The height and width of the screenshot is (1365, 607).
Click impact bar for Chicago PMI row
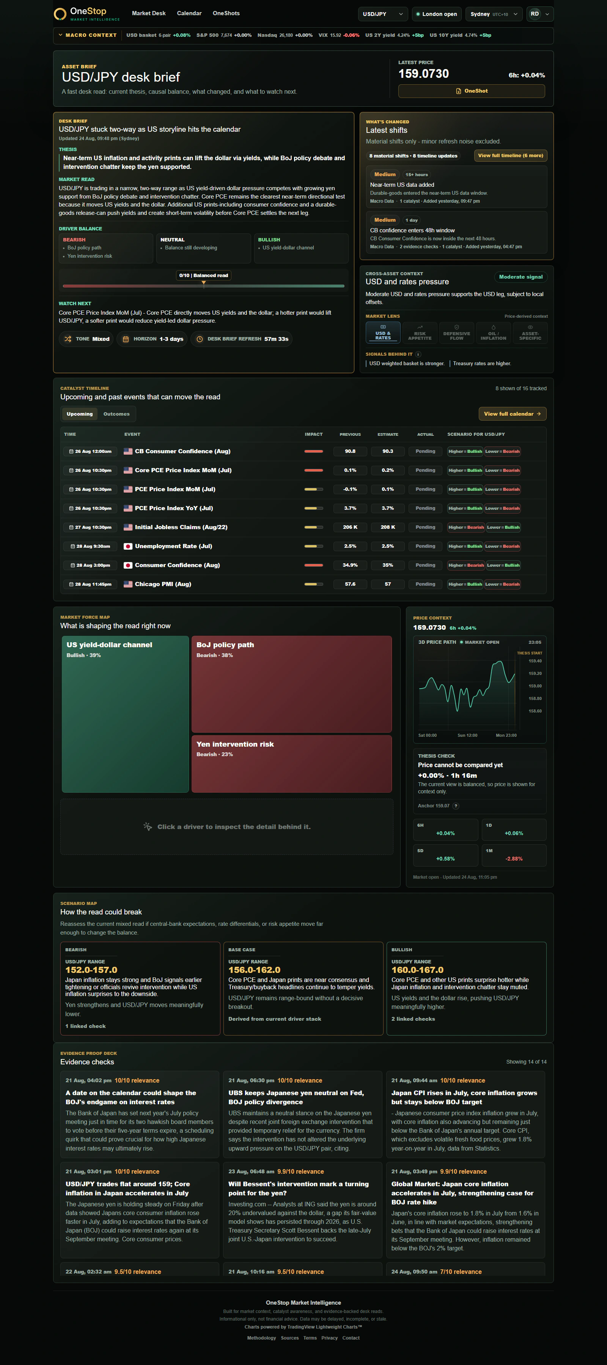click(314, 584)
